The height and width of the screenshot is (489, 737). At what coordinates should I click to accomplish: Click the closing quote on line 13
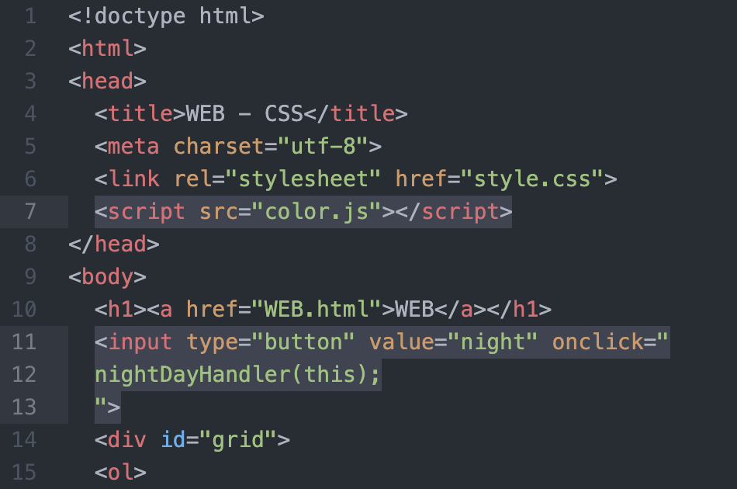[101, 404]
